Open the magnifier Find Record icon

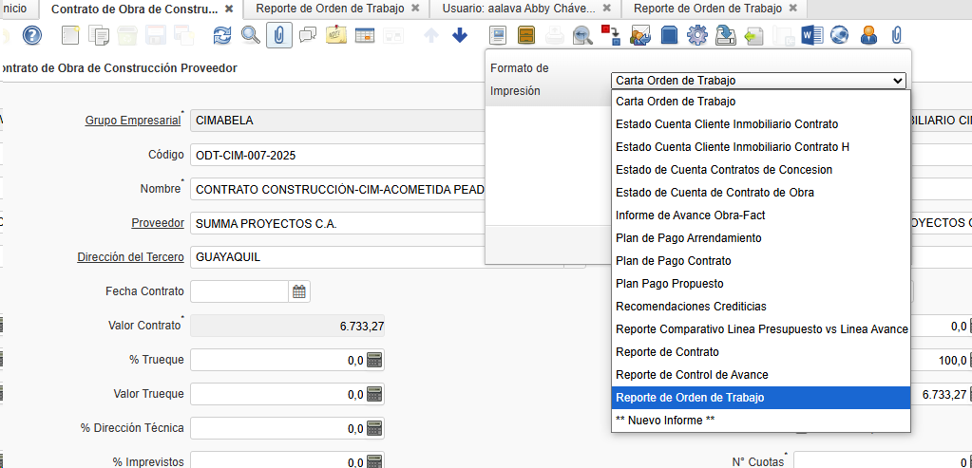[x=250, y=36]
